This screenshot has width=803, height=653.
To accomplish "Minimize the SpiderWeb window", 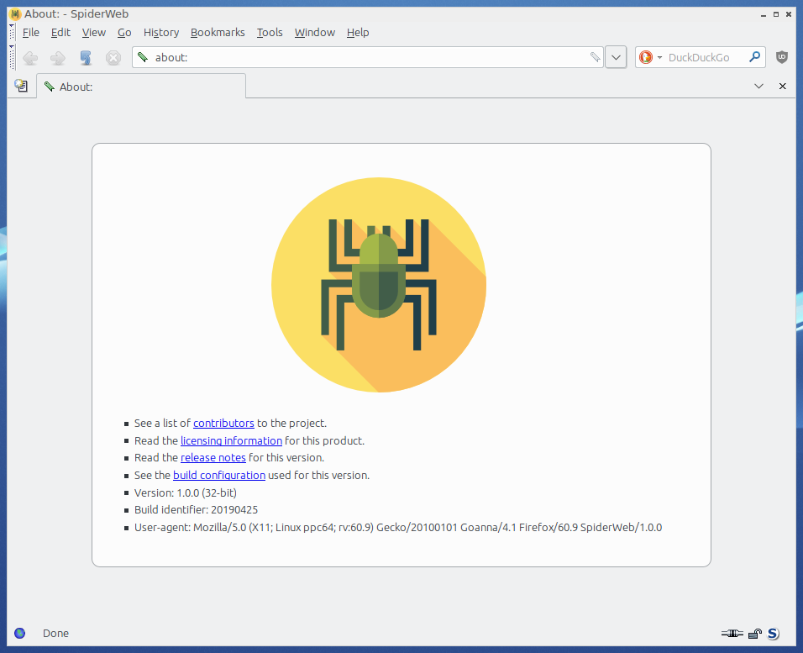I will point(764,14).
